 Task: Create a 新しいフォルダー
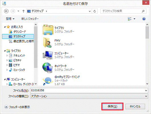(30, 19)
